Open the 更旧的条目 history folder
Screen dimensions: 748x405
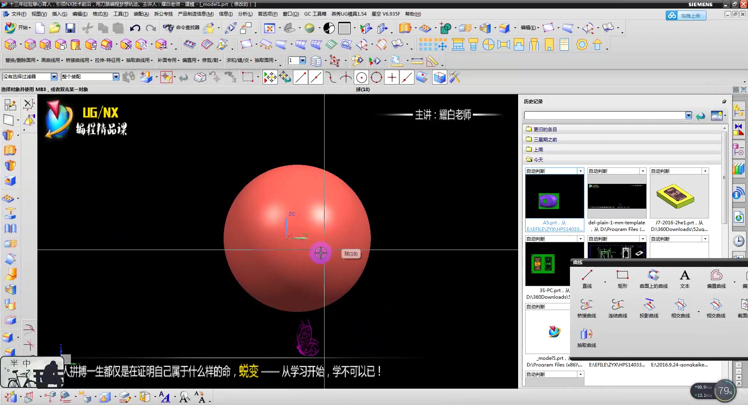tap(623, 129)
